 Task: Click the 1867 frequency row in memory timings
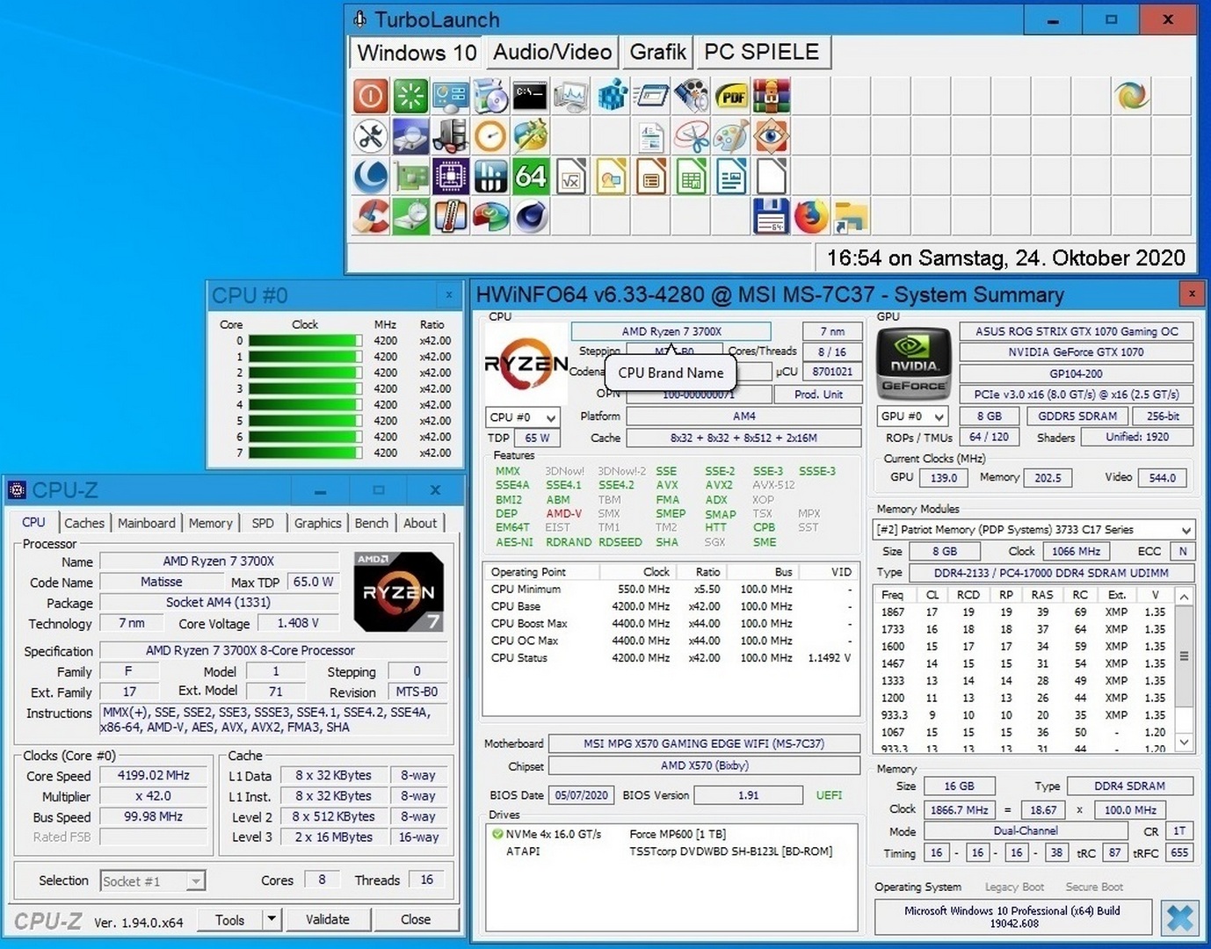pos(1024,612)
